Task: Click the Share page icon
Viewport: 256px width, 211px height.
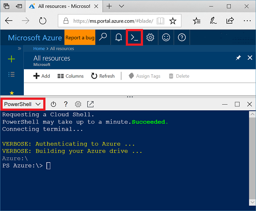Action: pyautogui.click(x=230, y=21)
